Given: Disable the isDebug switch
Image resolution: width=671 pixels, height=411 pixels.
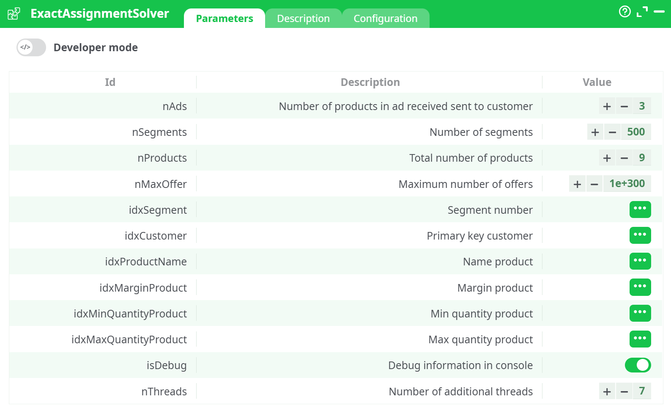Looking at the screenshot, I should point(638,365).
